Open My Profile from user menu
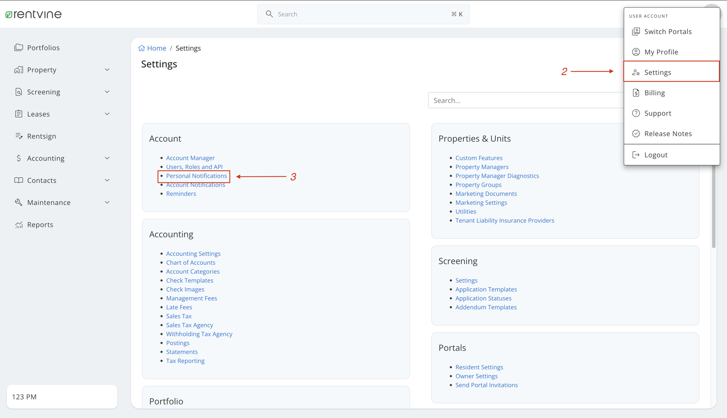Image resolution: width=727 pixels, height=418 pixels. [661, 52]
